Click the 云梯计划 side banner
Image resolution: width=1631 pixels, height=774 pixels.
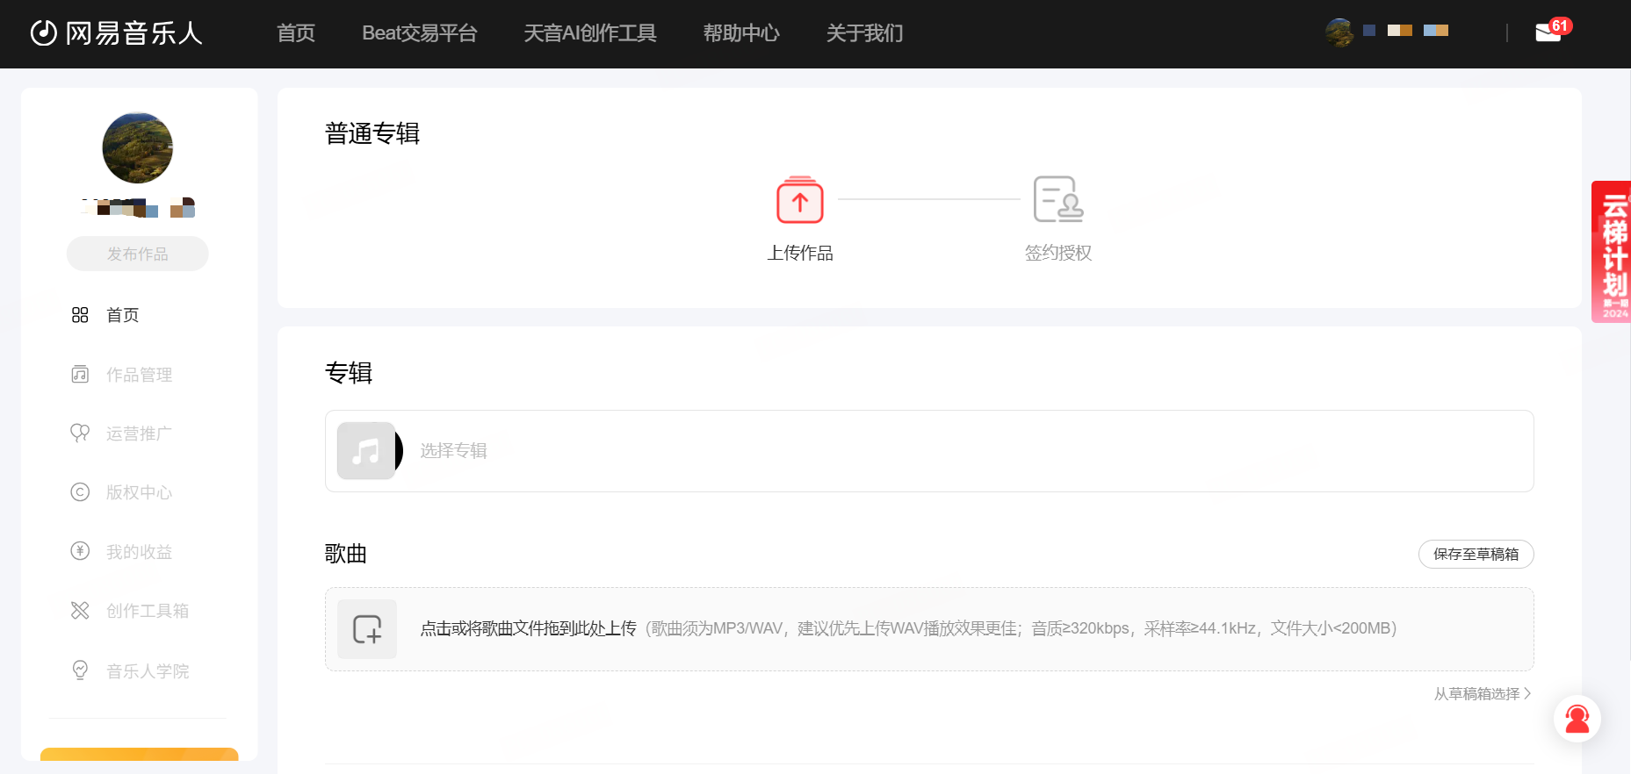point(1612,252)
